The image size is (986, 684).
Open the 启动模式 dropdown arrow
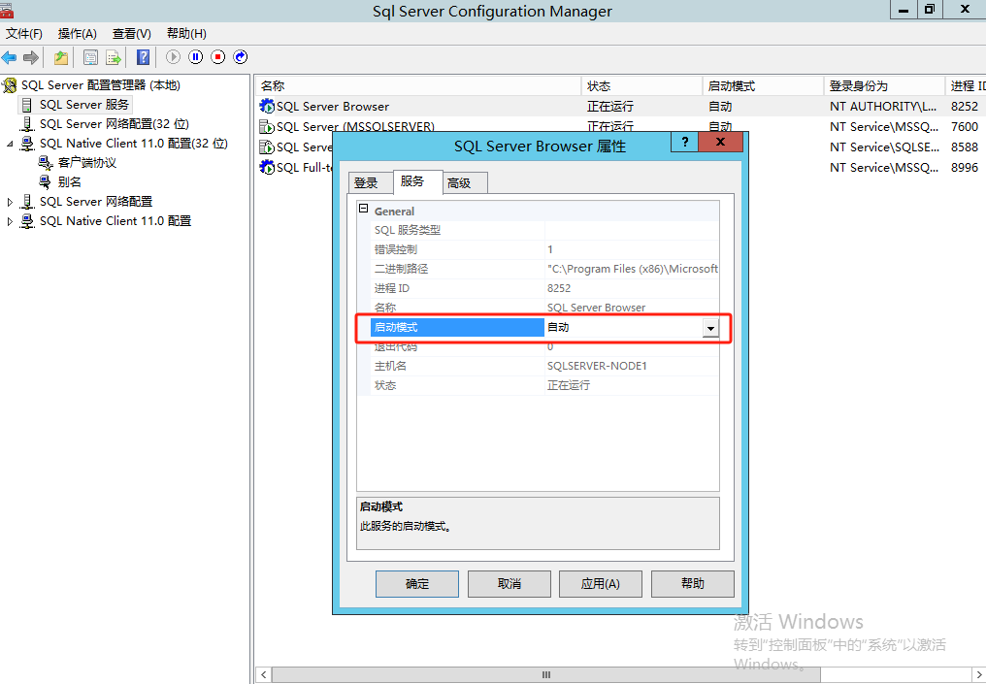pyautogui.click(x=710, y=328)
